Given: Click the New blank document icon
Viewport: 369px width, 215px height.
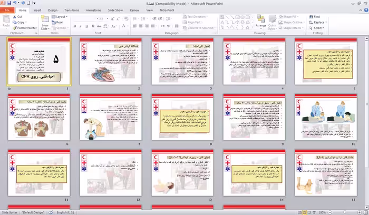Looking at the screenshot, I should point(28,3).
